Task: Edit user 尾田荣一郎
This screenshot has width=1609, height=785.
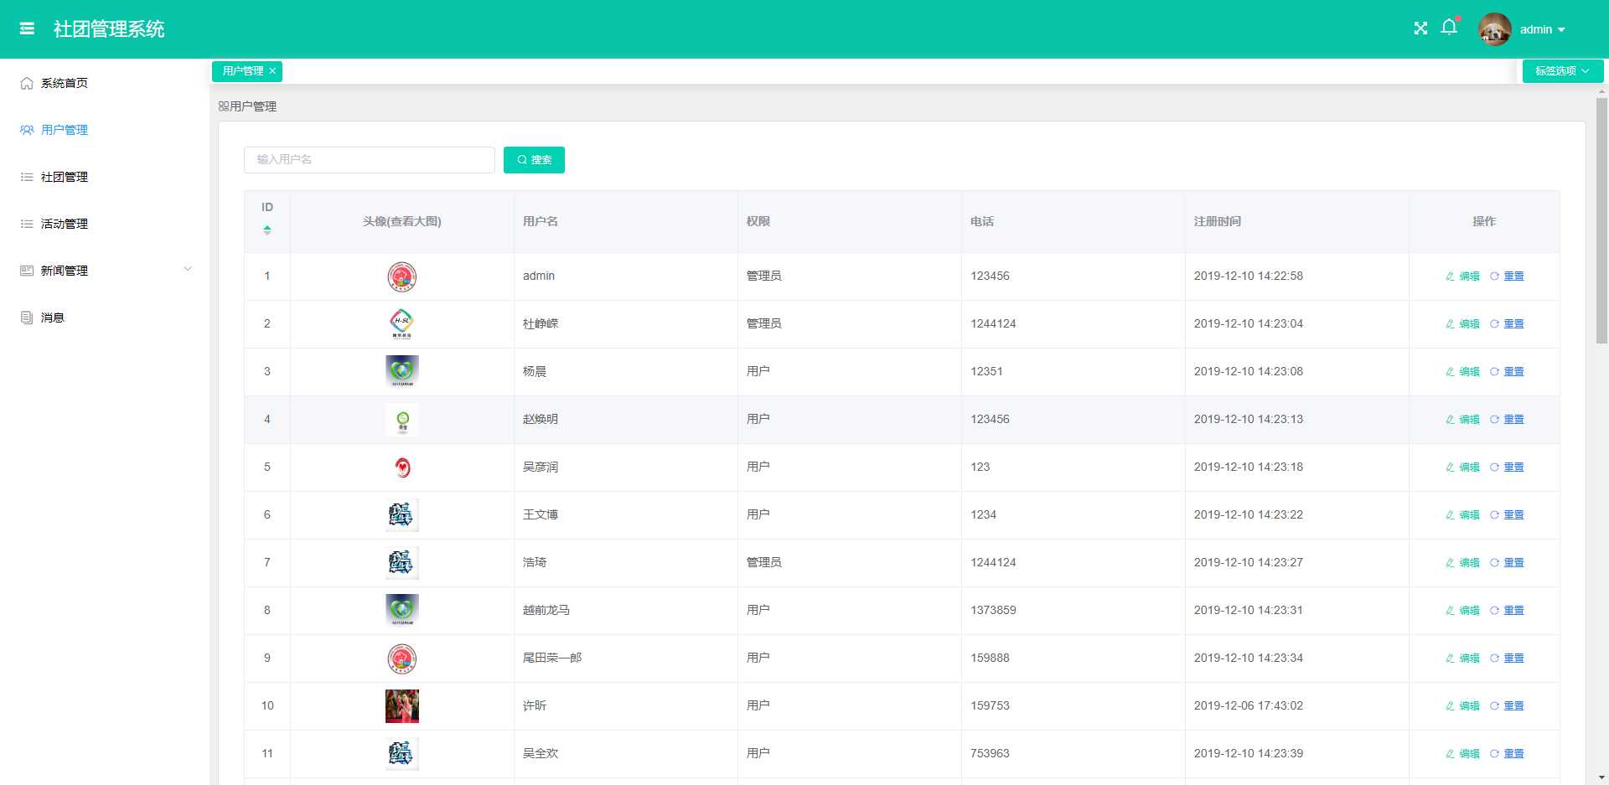Action: pos(1462,658)
